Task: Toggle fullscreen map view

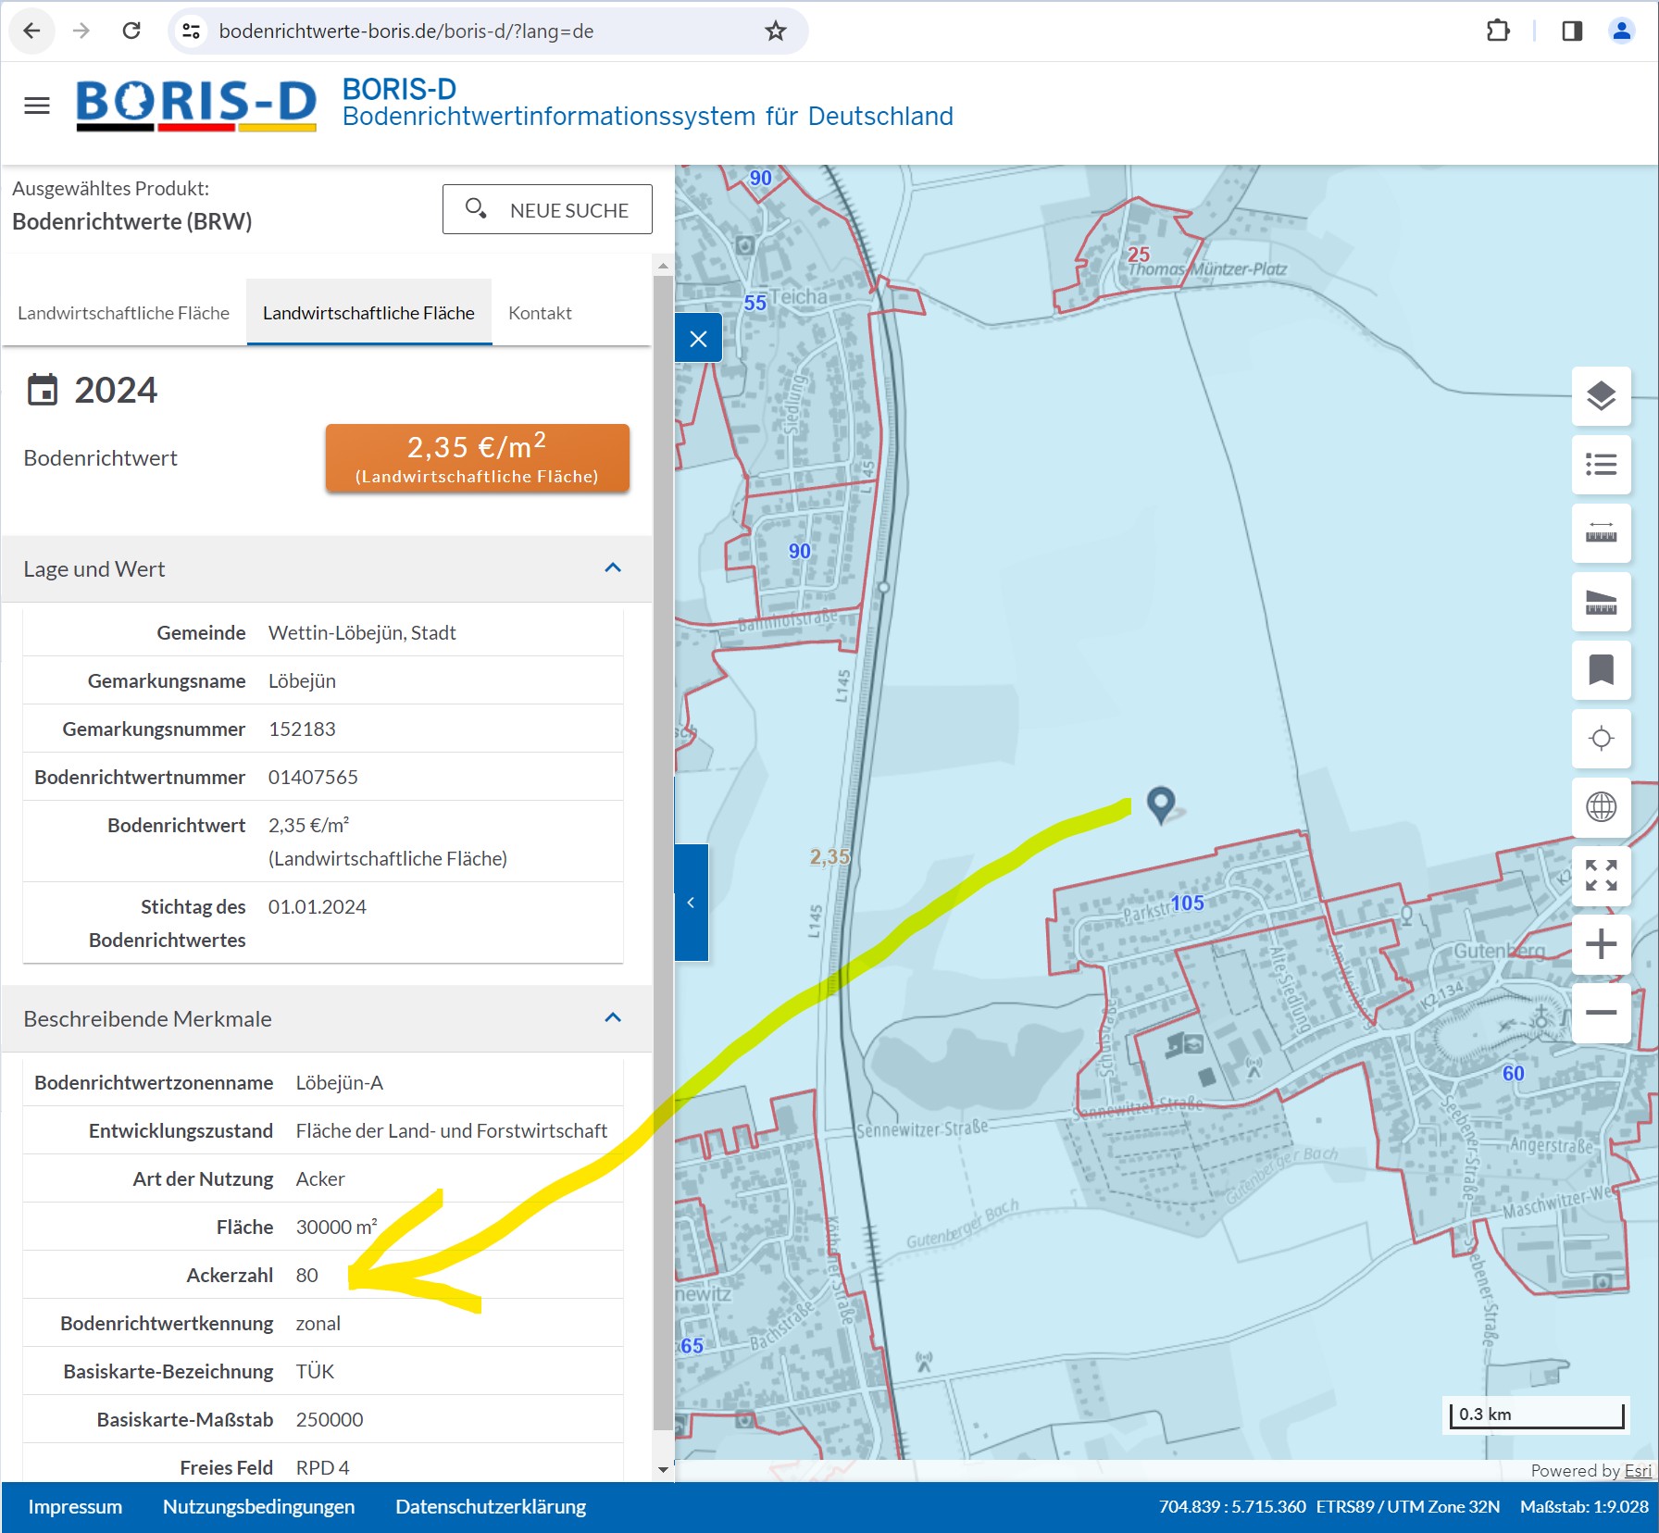Action: tap(1601, 876)
